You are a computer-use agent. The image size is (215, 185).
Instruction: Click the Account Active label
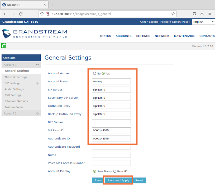58,73
